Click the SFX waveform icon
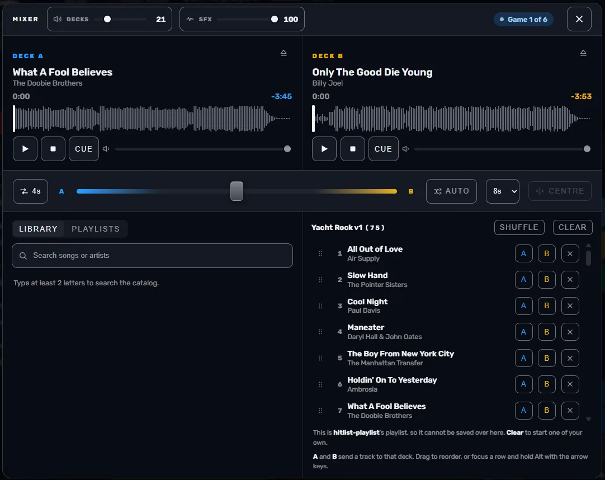Viewport: 605px width, 480px height. (x=190, y=19)
